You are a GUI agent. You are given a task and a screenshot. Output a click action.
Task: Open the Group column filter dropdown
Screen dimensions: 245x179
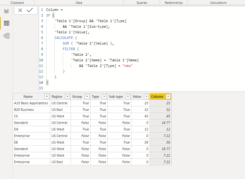[87, 97]
